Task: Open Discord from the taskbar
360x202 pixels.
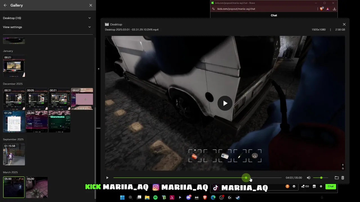Action: click(188, 198)
